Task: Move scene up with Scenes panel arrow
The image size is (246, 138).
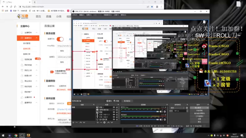Action: tap(81, 122)
